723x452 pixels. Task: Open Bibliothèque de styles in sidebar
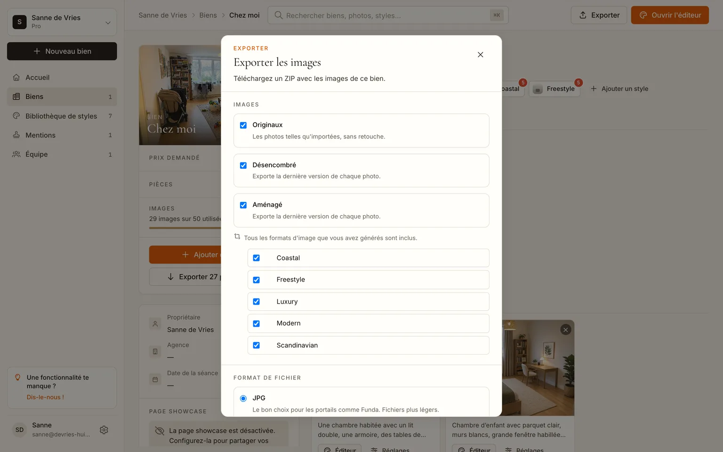click(62, 116)
